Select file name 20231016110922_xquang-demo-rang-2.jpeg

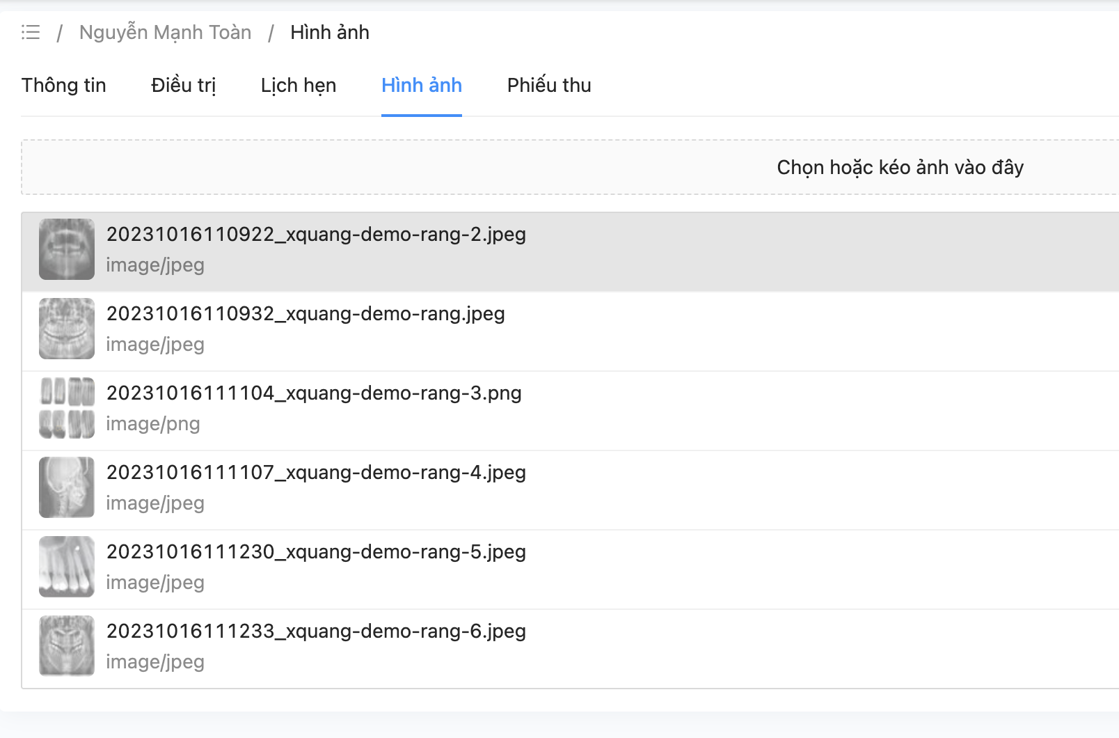[x=316, y=235]
